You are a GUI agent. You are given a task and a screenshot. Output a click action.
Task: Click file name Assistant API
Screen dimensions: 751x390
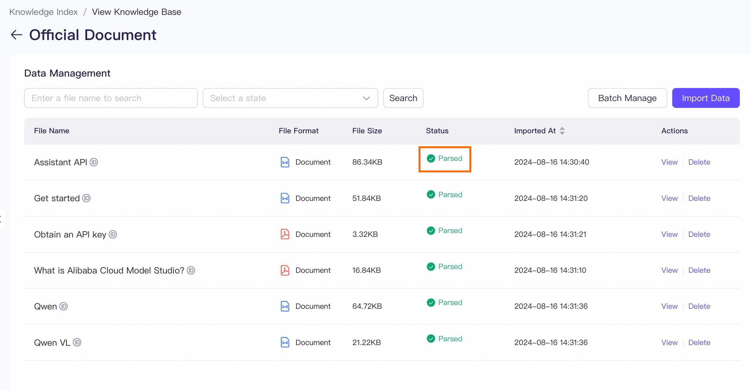click(60, 162)
